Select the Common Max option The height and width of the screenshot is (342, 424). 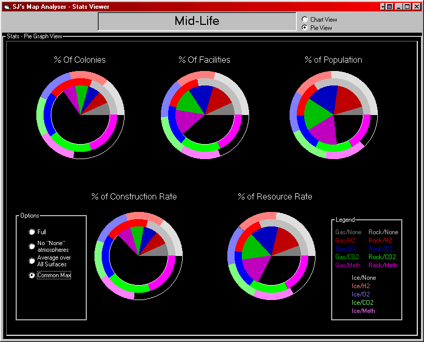(x=32, y=275)
